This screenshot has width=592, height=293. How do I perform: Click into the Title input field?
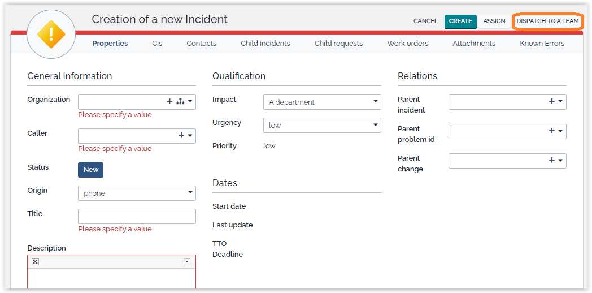coord(137,217)
